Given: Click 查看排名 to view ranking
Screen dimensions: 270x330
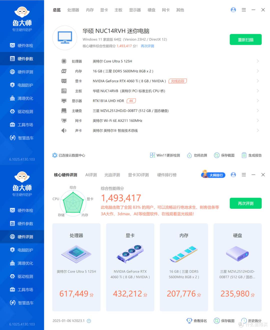Looking at the screenshot, I should pos(197,321).
